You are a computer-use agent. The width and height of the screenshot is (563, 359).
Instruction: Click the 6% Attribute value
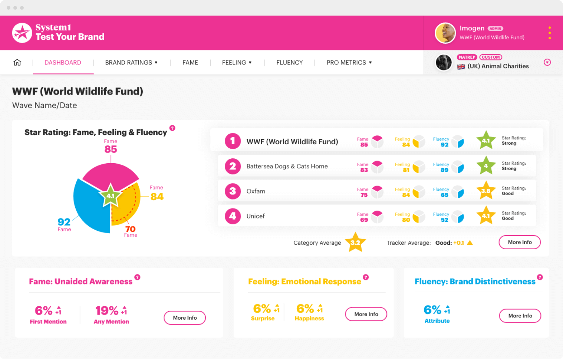pyautogui.click(x=432, y=309)
